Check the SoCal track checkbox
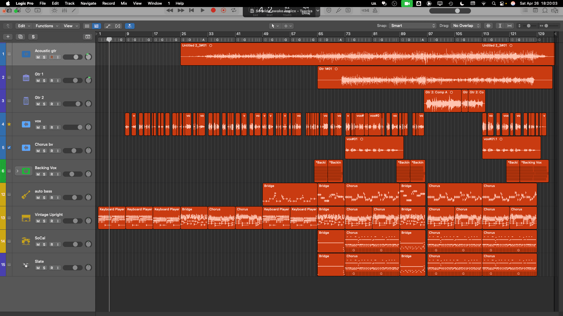 (9, 241)
